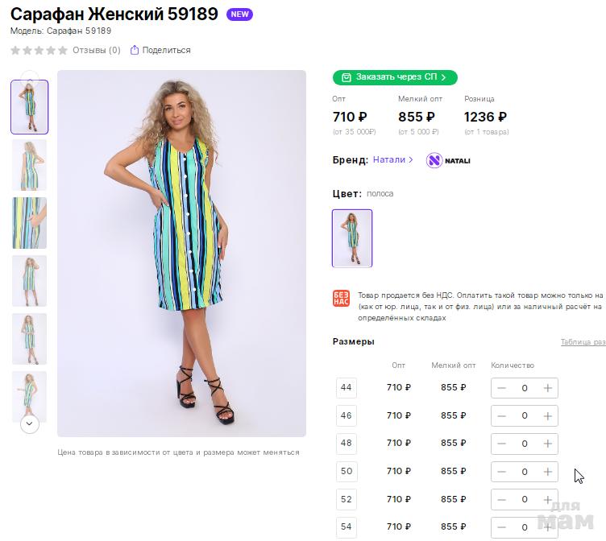Select size 54 label
606x541 pixels.
click(347, 527)
